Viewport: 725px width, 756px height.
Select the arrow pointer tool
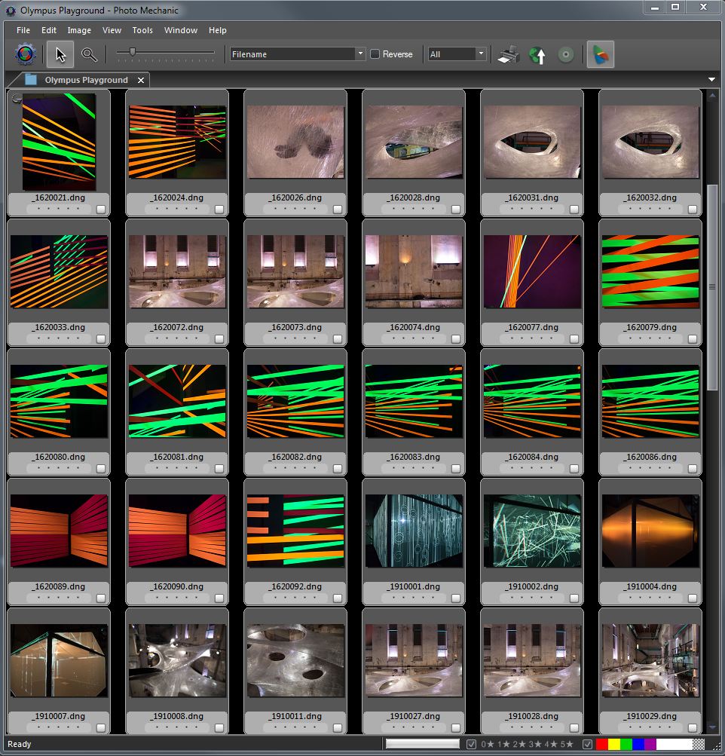(60, 54)
